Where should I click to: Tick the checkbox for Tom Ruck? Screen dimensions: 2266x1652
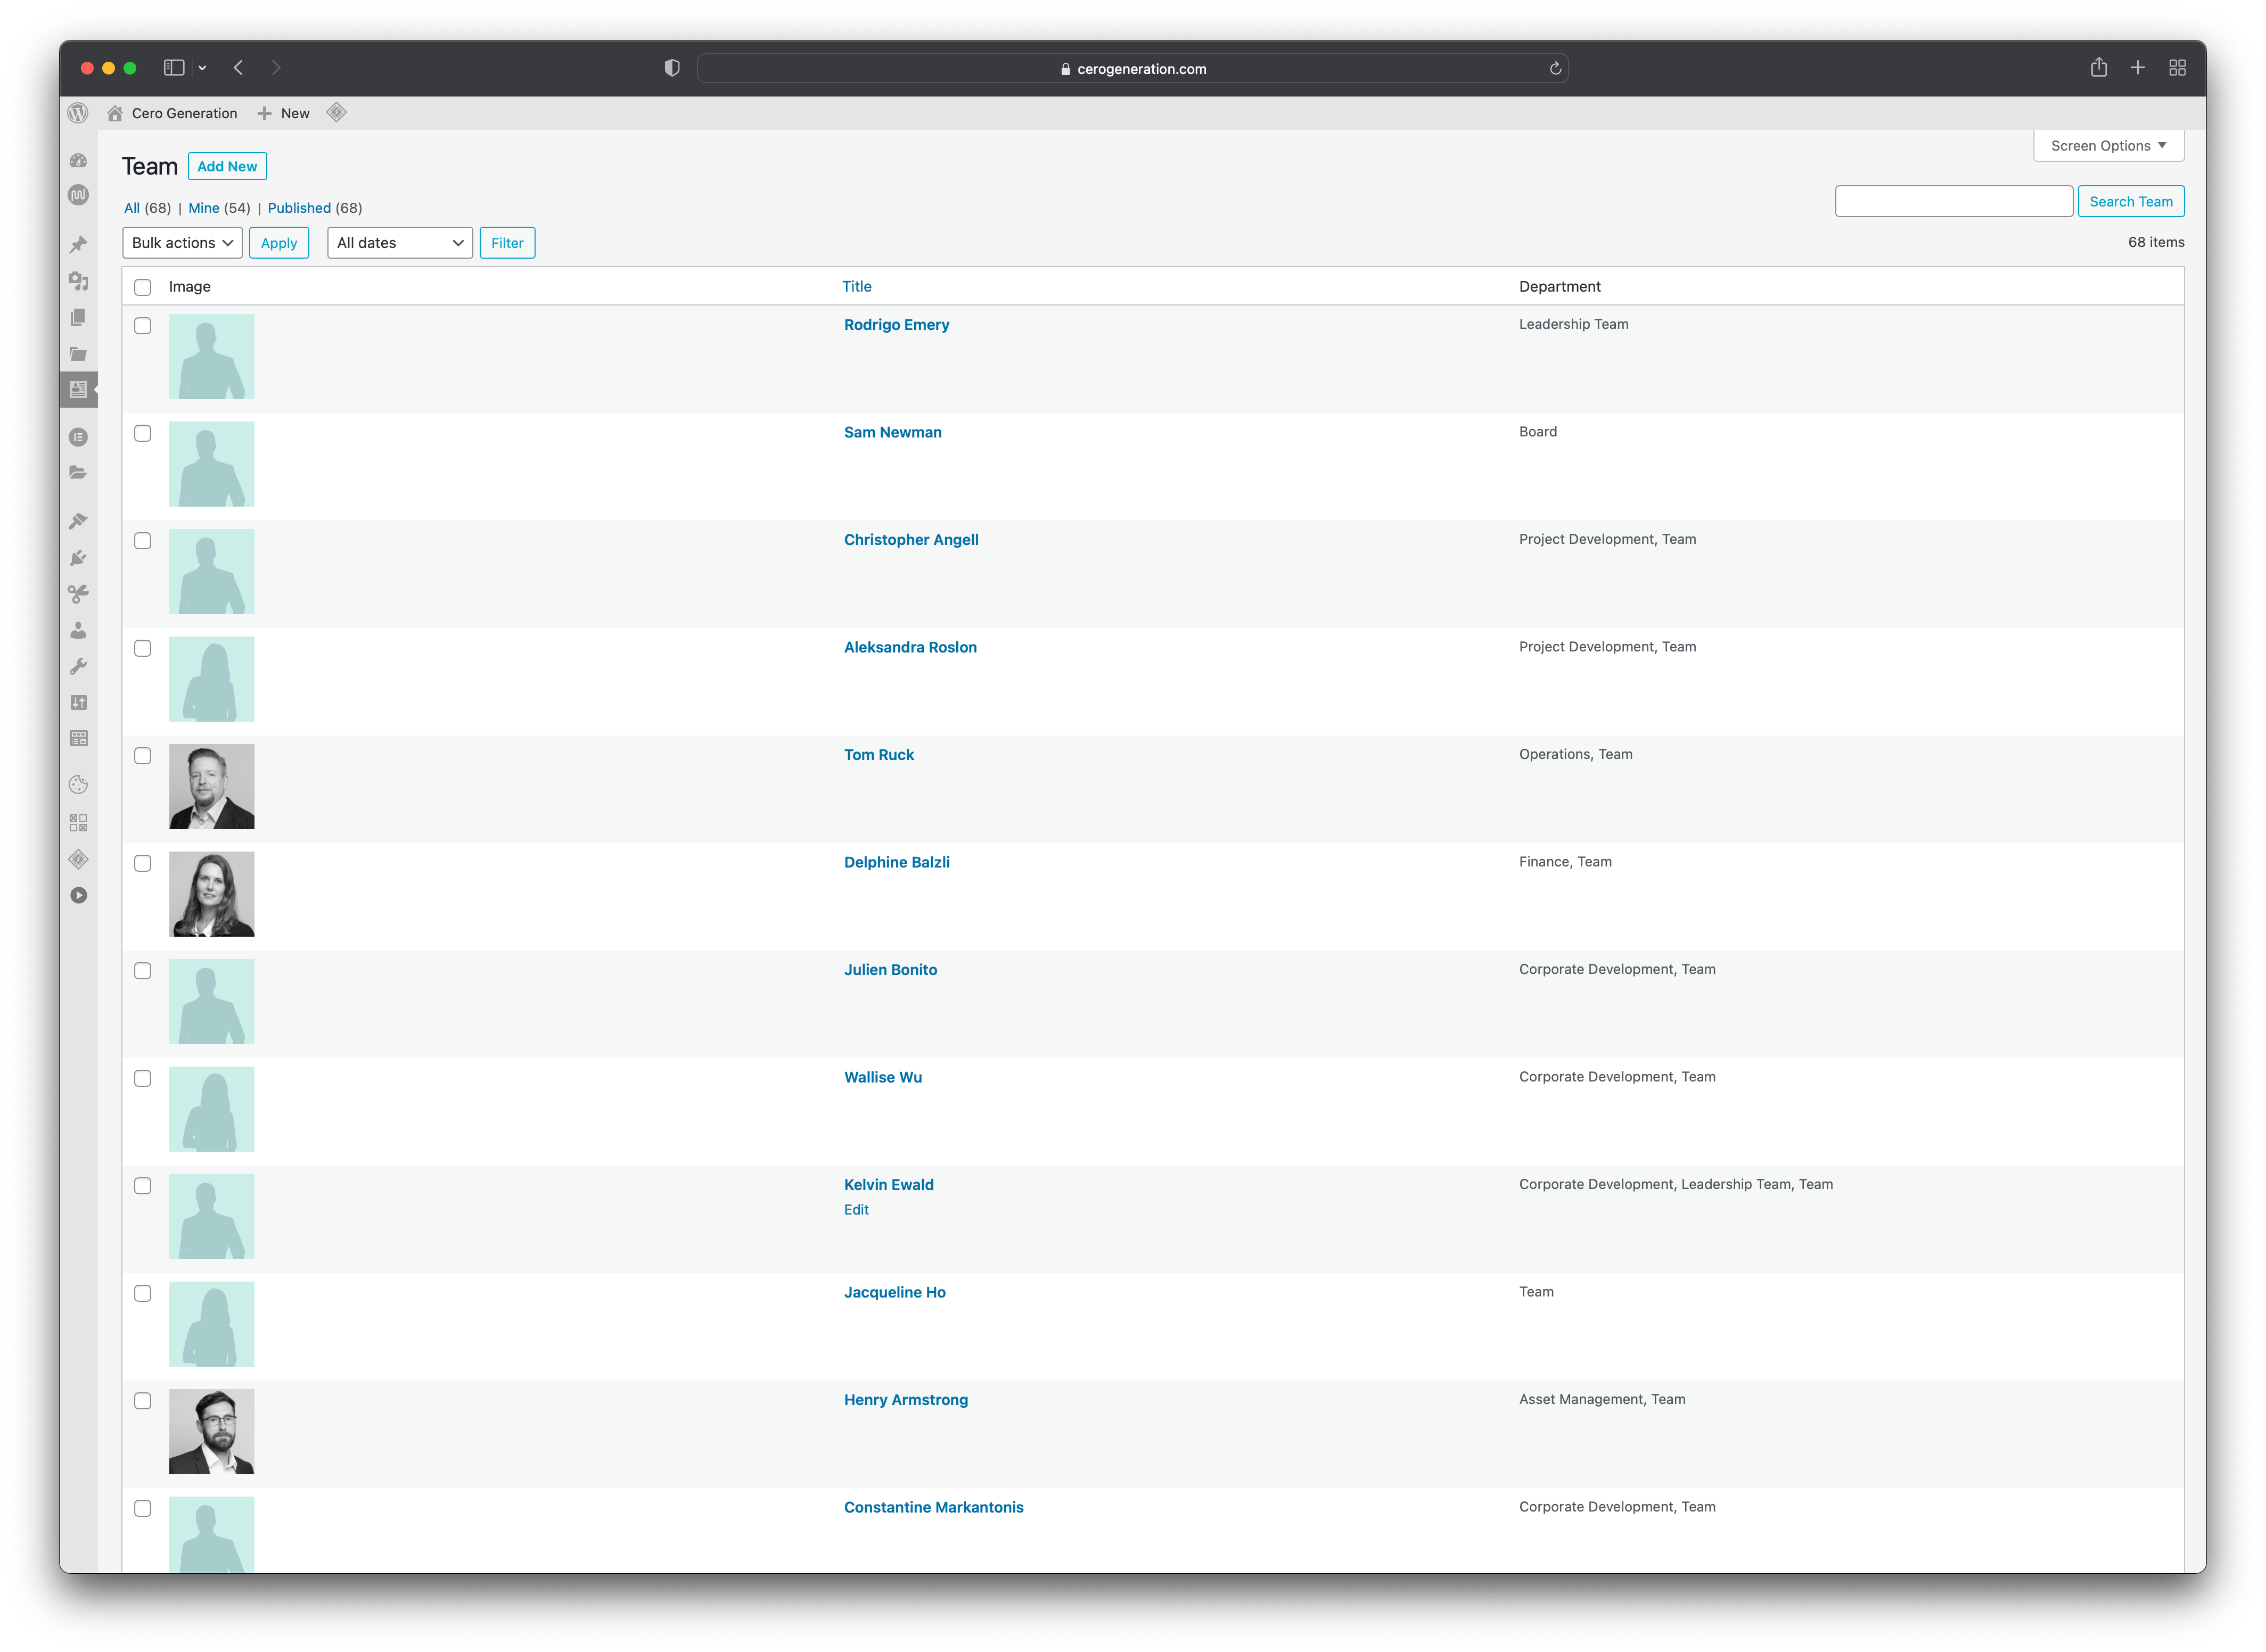(143, 756)
